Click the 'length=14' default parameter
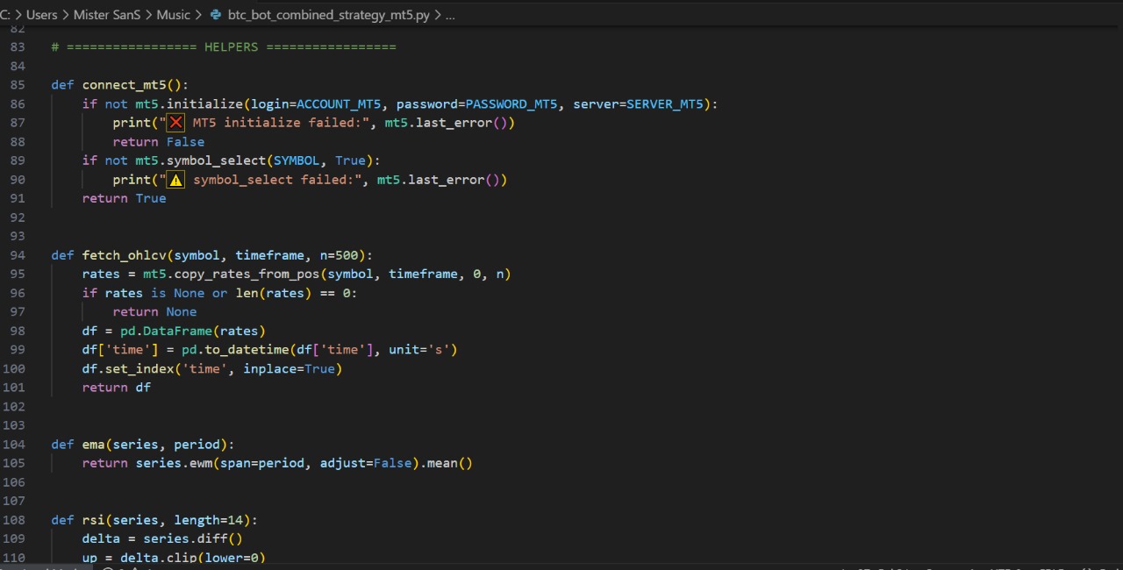 (x=208, y=520)
